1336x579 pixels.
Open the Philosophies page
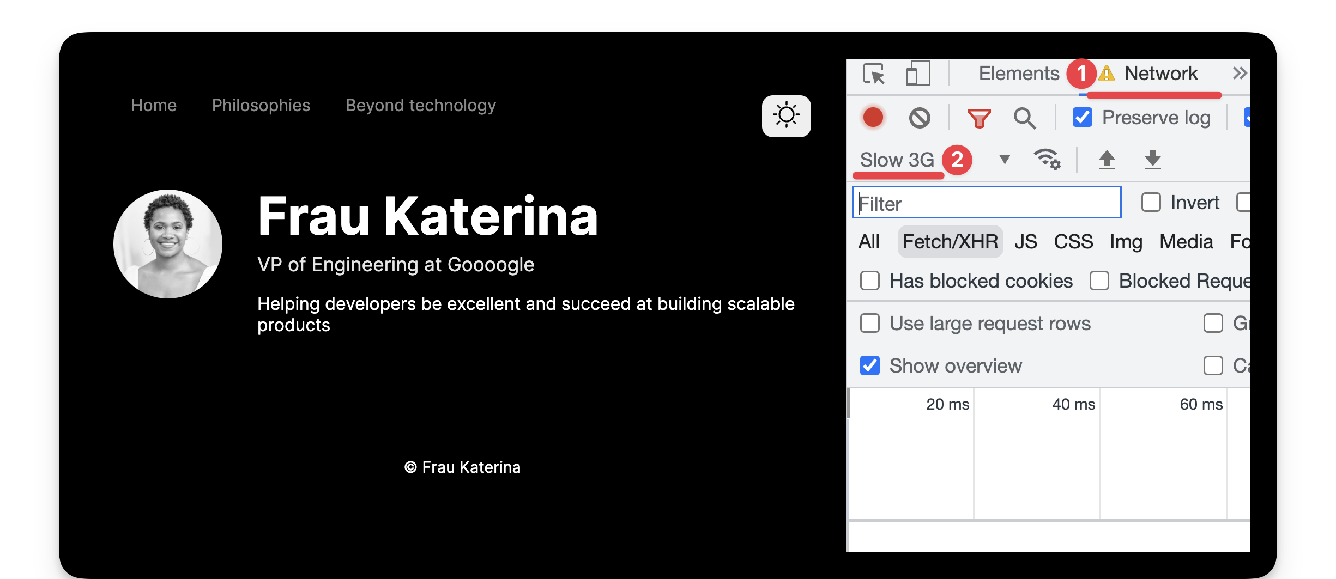coord(261,105)
